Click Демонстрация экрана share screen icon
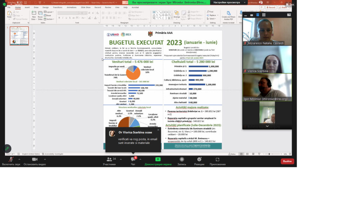Image resolution: width=359 pixels, height=205 pixels. [158, 160]
